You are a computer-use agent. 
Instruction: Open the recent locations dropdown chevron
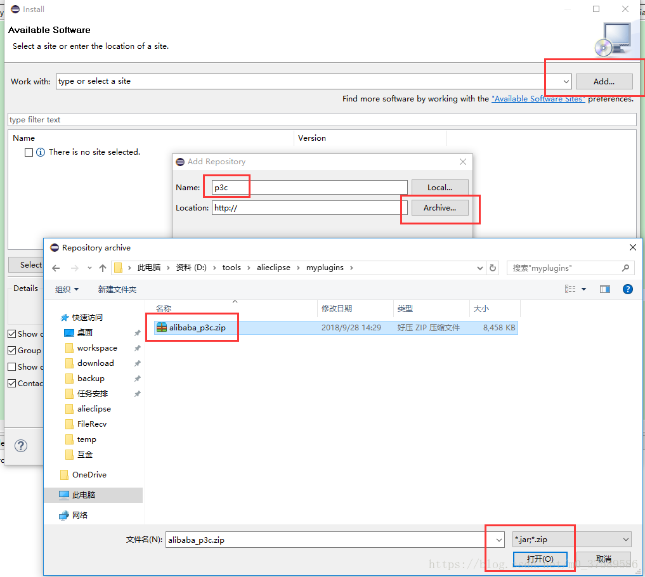(89, 268)
